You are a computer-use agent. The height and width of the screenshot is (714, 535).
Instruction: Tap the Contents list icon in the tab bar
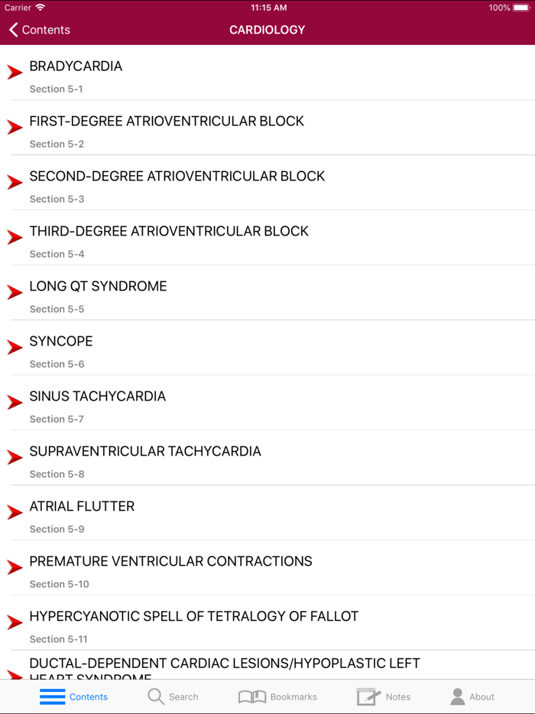(x=52, y=696)
